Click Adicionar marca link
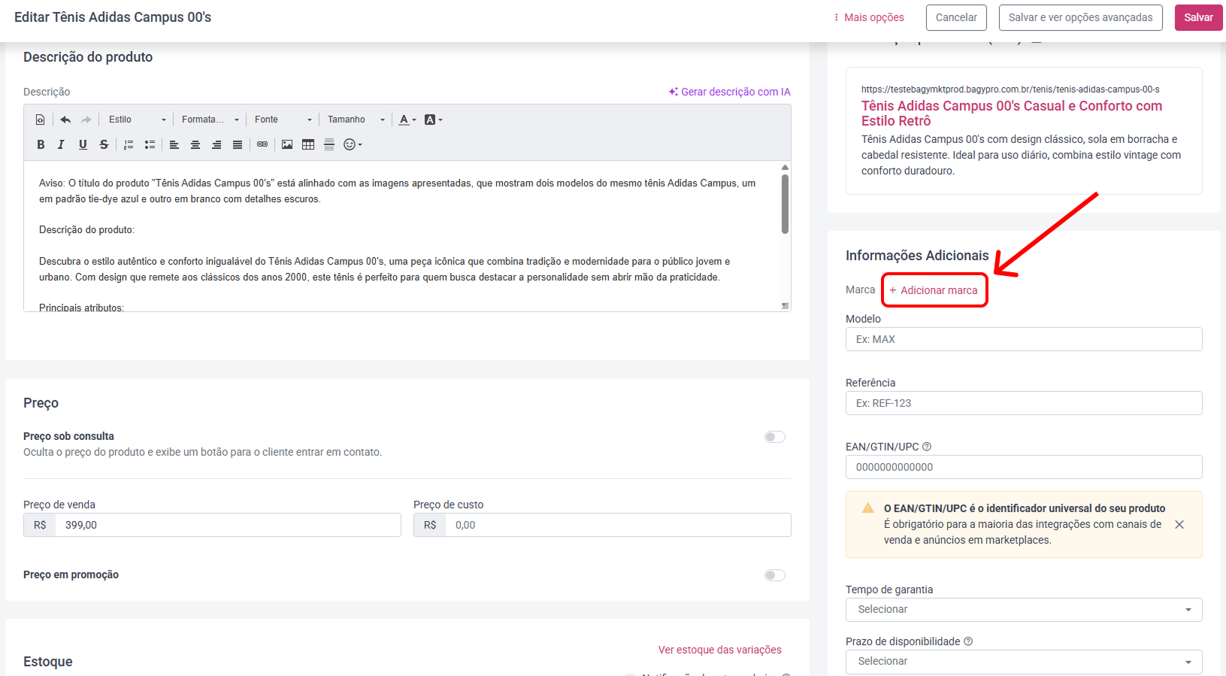 coord(934,290)
